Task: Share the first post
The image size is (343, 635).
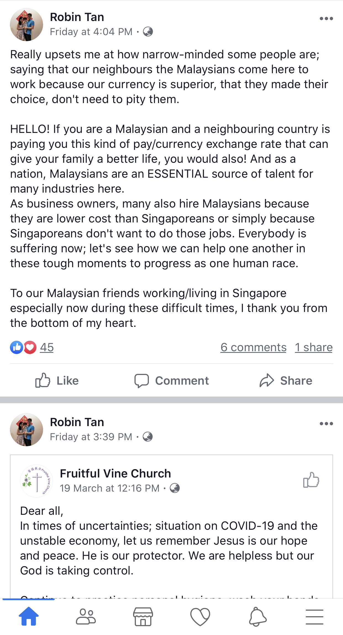Action: coord(286,381)
